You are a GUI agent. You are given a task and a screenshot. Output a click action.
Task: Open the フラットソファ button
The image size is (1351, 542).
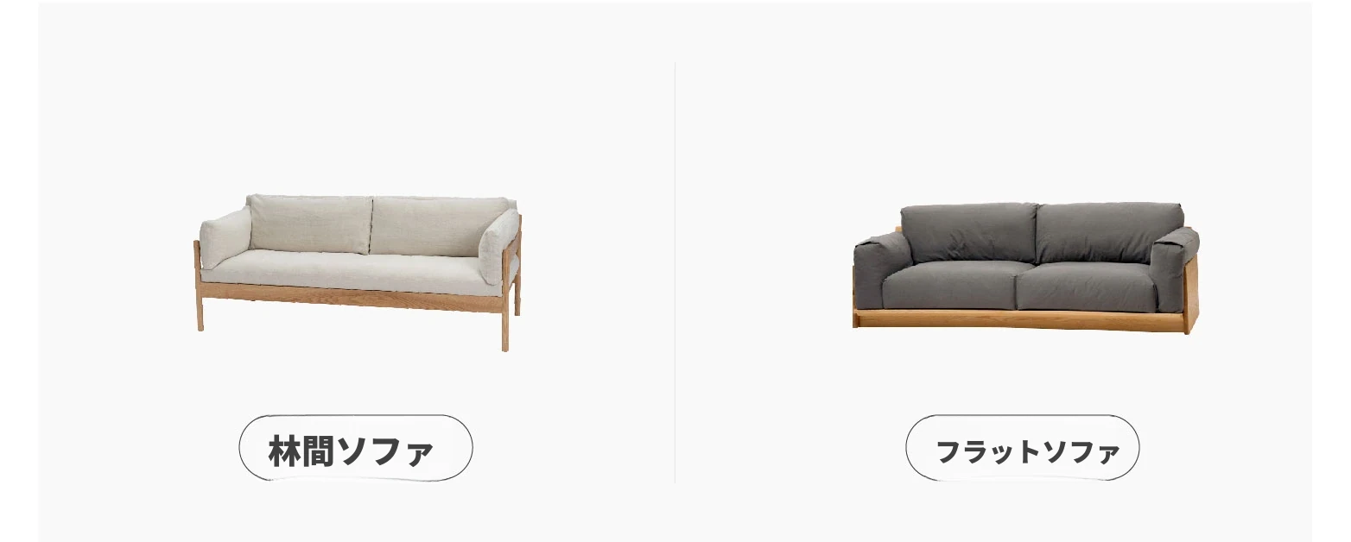coord(1023,448)
